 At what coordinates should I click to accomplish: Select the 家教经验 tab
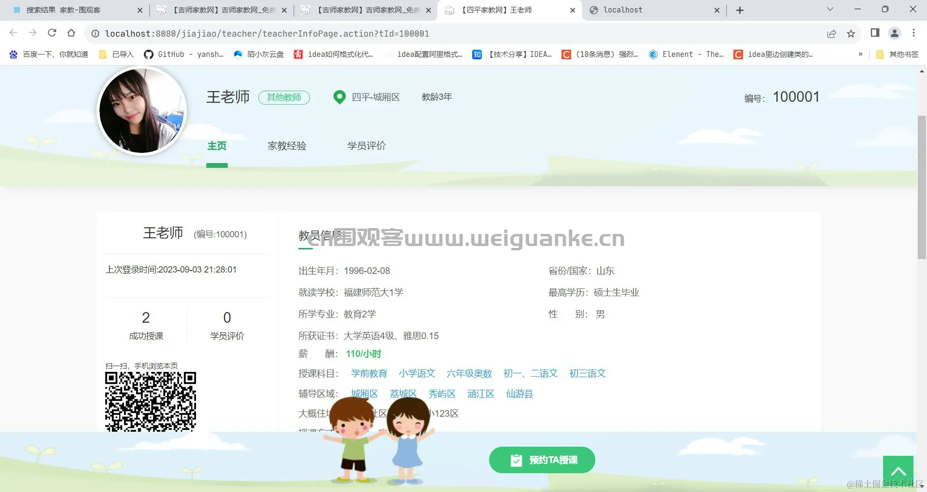(x=287, y=146)
